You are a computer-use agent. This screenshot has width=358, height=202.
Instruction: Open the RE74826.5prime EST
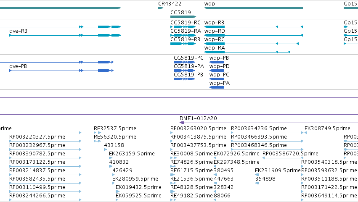[191, 162]
